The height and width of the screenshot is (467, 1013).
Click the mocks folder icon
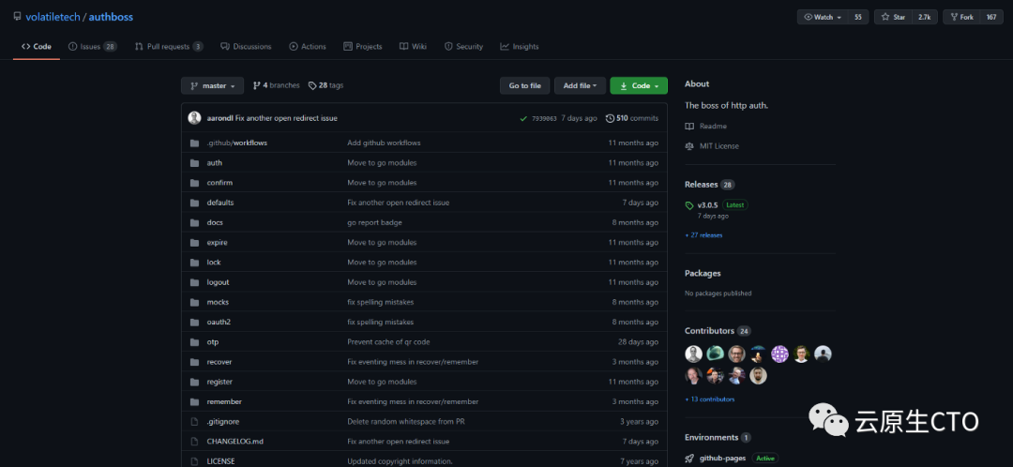click(194, 302)
